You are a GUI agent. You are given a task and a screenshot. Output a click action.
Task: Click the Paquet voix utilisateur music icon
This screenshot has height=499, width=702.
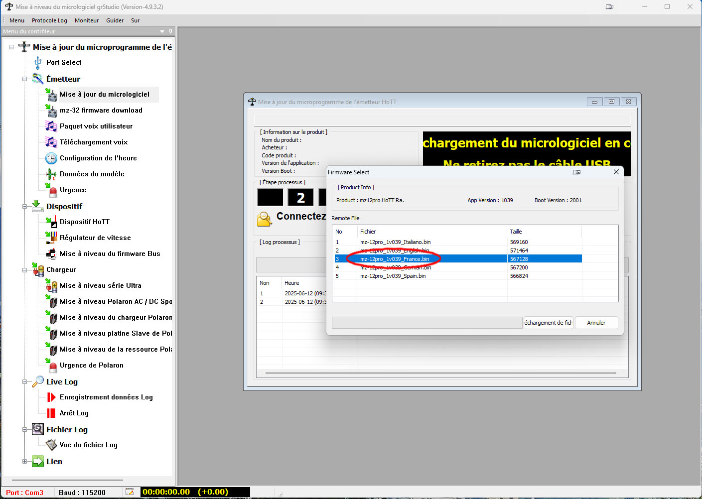51,126
